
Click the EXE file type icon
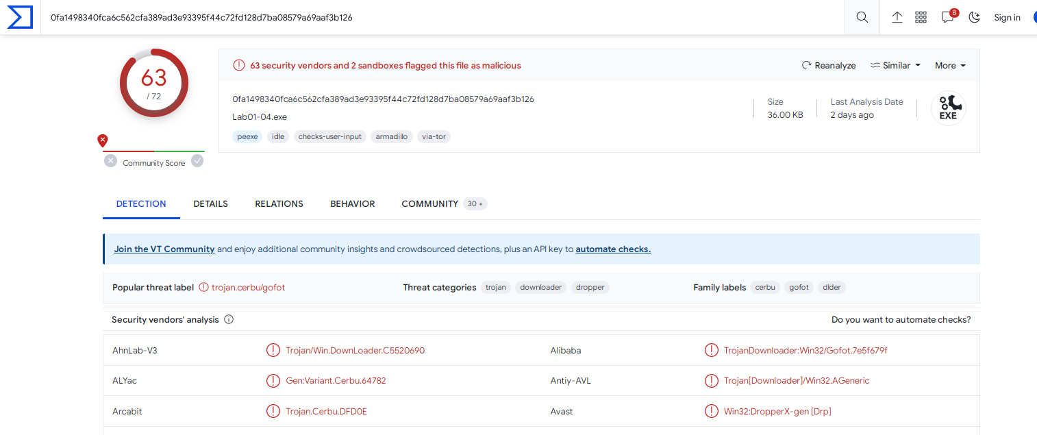pos(949,108)
